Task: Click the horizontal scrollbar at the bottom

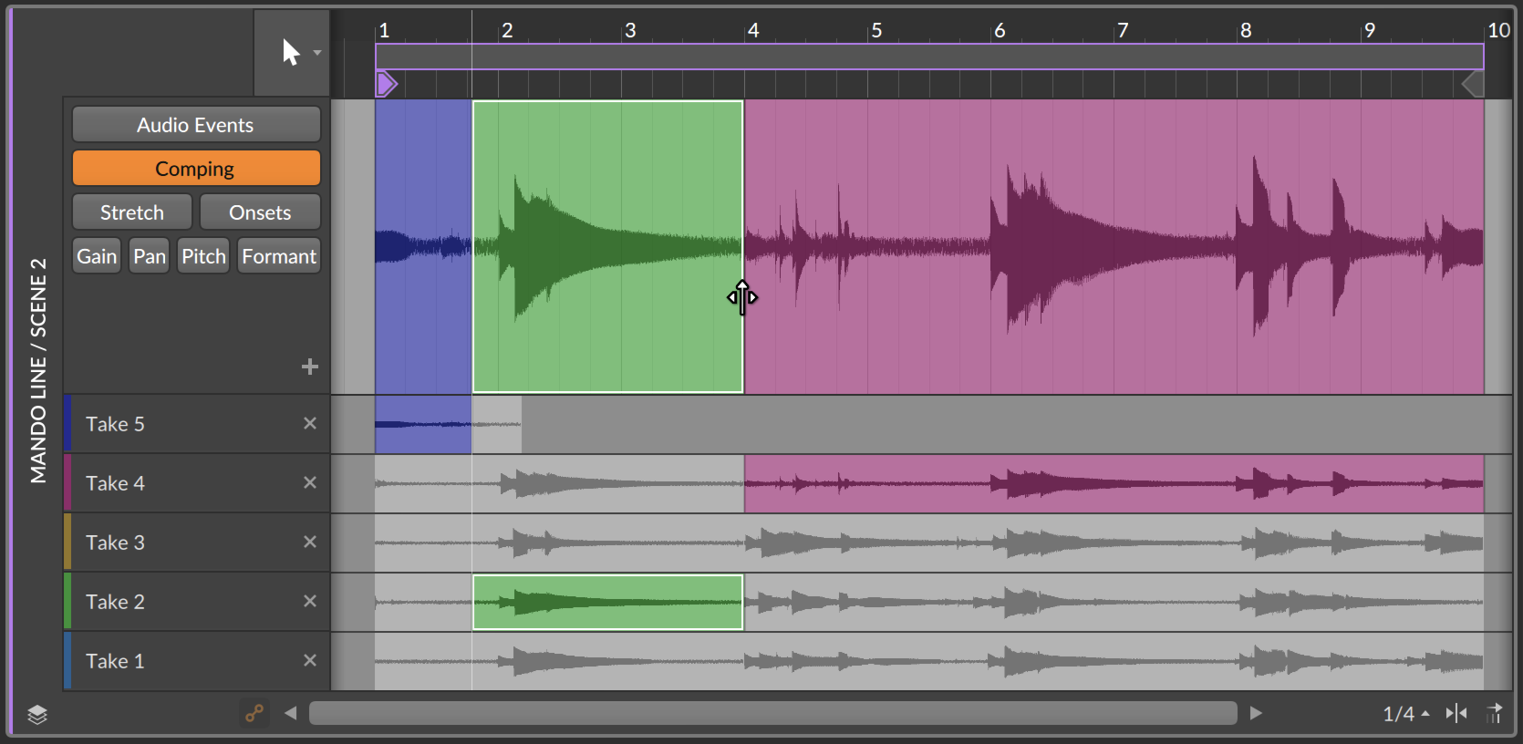Action: 772,713
